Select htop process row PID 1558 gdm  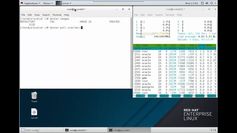pyautogui.click(x=174, y=78)
